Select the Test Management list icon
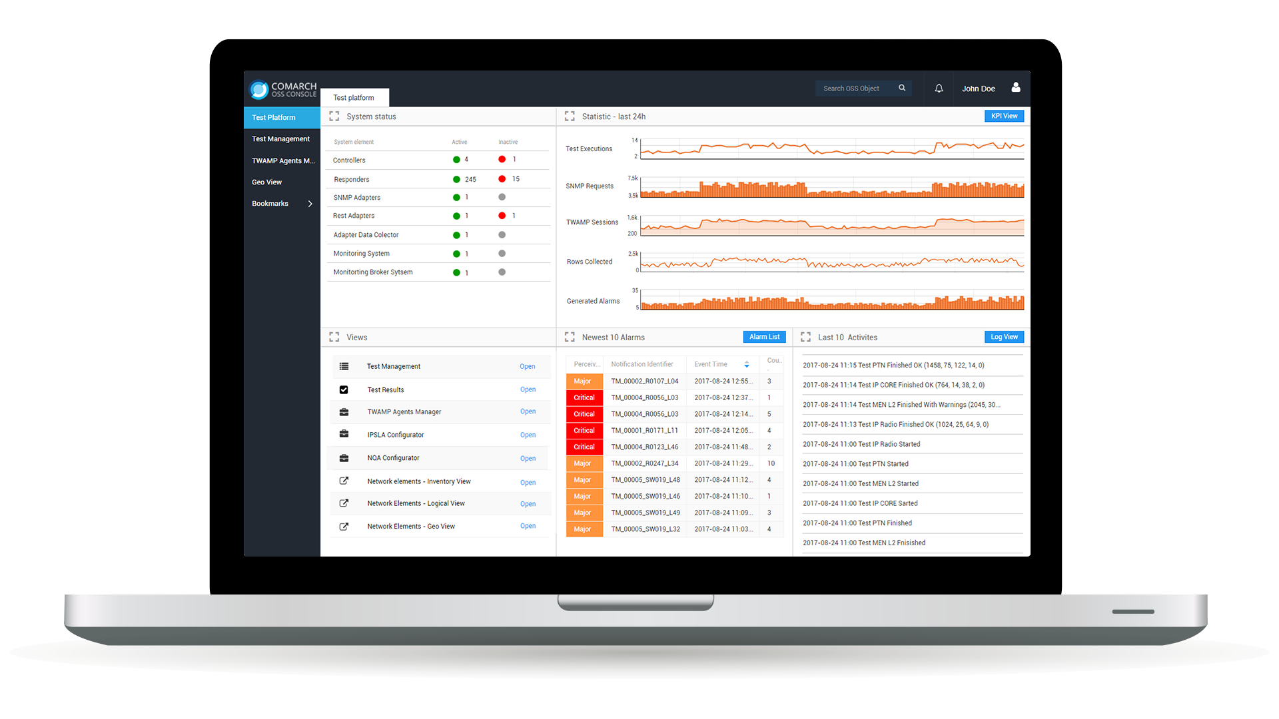1279x719 pixels. pyautogui.click(x=344, y=366)
